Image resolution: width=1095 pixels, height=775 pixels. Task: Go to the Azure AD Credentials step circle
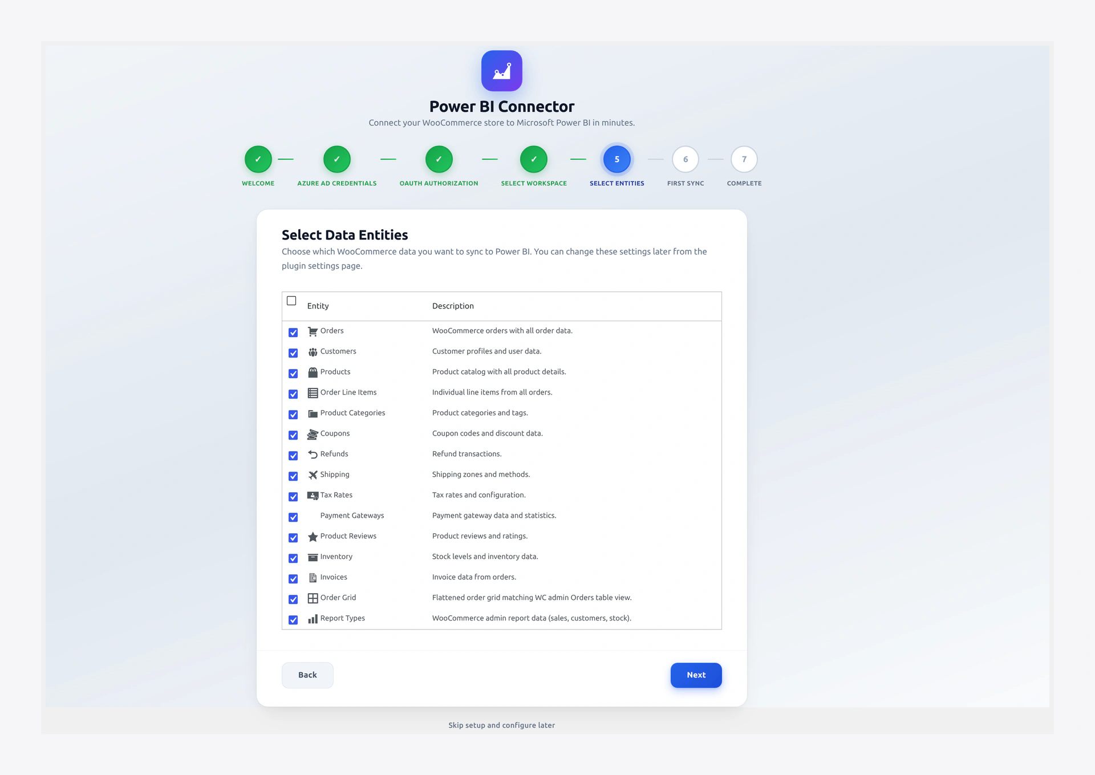click(x=337, y=159)
